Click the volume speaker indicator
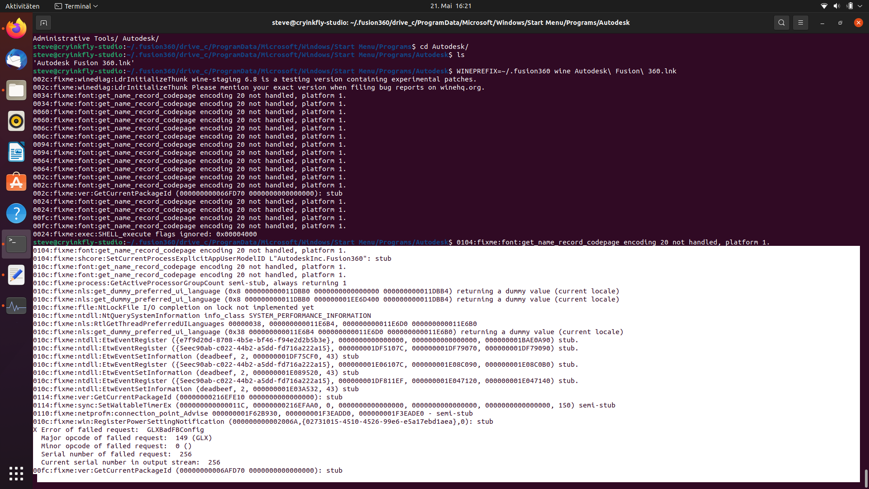This screenshot has width=869, height=489. coord(836,6)
